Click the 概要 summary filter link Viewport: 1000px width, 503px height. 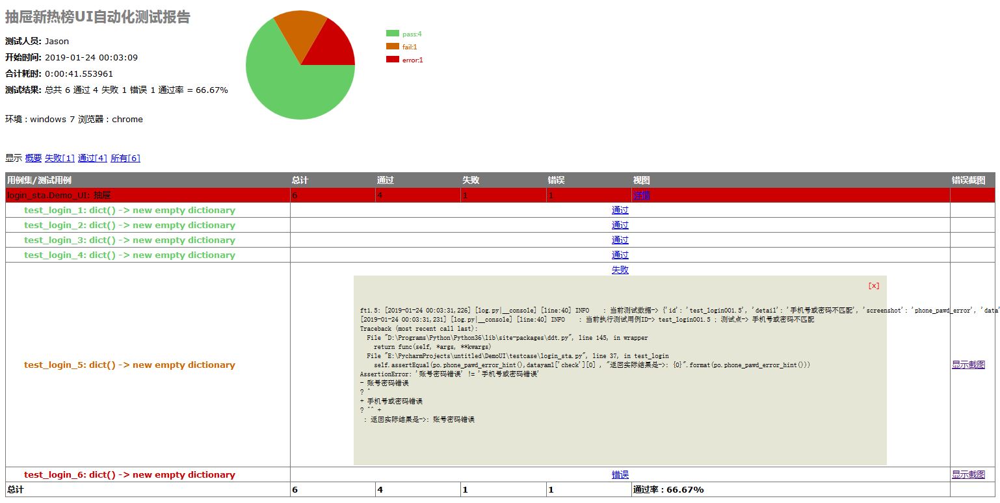[33, 158]
